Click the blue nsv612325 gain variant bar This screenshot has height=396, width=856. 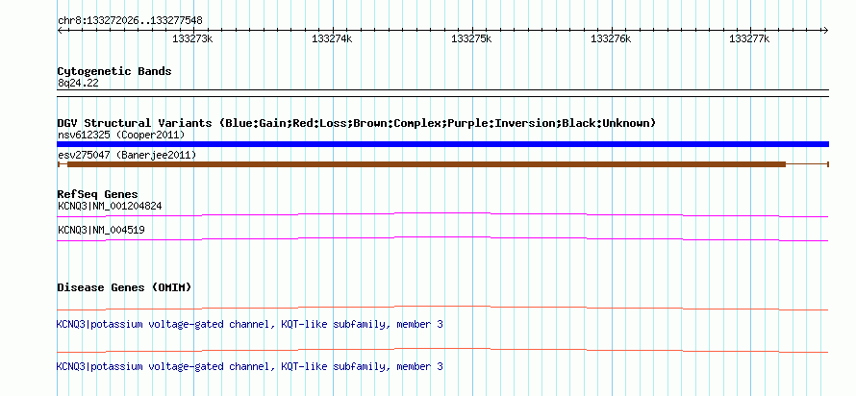point(442,144)
